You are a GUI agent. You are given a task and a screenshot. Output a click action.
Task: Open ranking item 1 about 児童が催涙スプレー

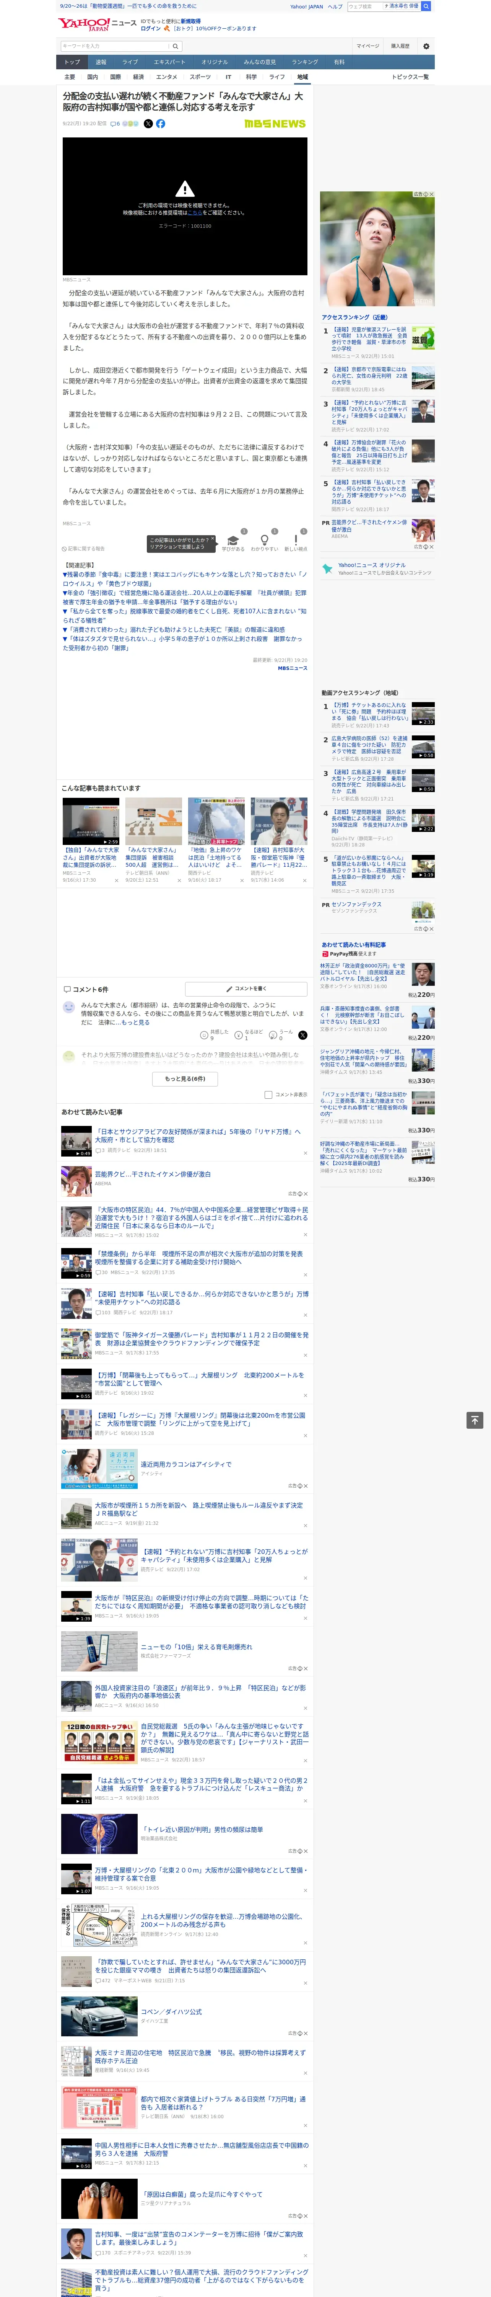pyautogui.click(x=369, y=340)
